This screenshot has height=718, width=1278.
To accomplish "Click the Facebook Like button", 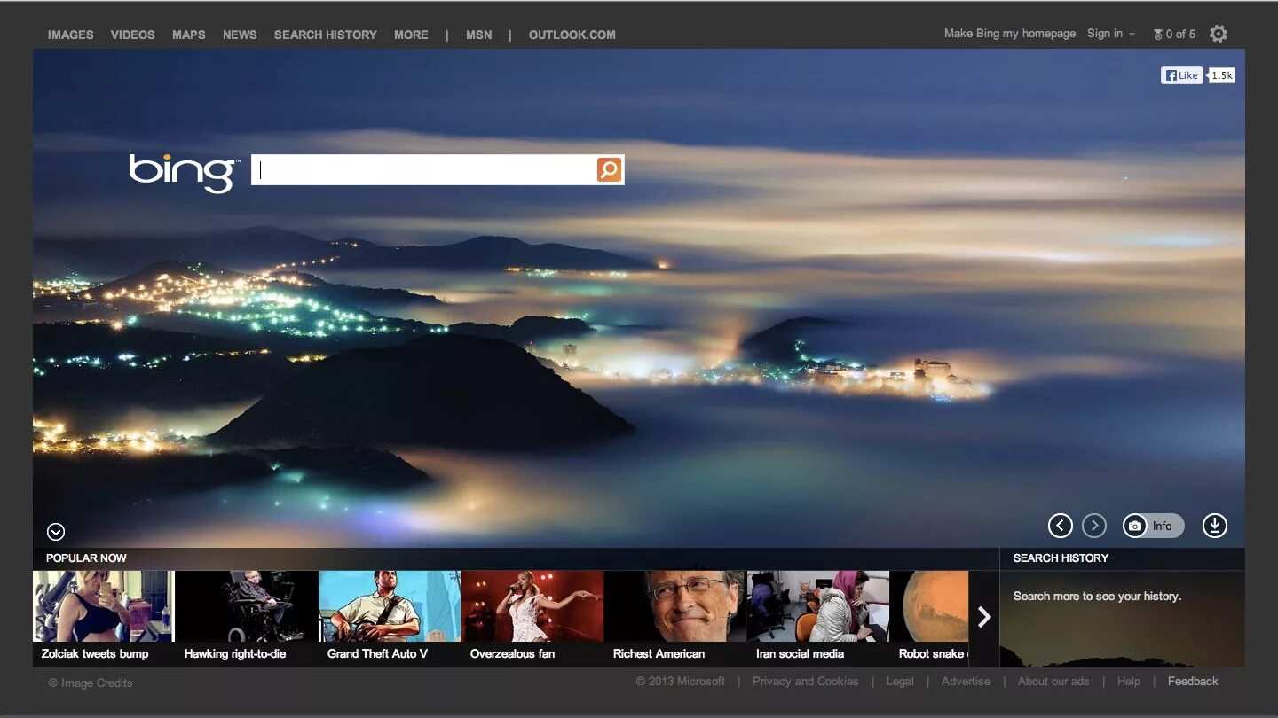I will (1182, 75).
